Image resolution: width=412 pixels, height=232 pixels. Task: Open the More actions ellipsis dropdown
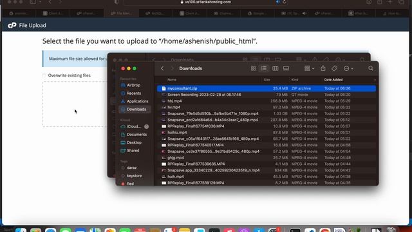[x=348, y=68]
